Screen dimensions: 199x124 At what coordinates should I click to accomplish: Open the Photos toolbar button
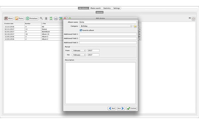pyautogui.click(x=19, y=18)
